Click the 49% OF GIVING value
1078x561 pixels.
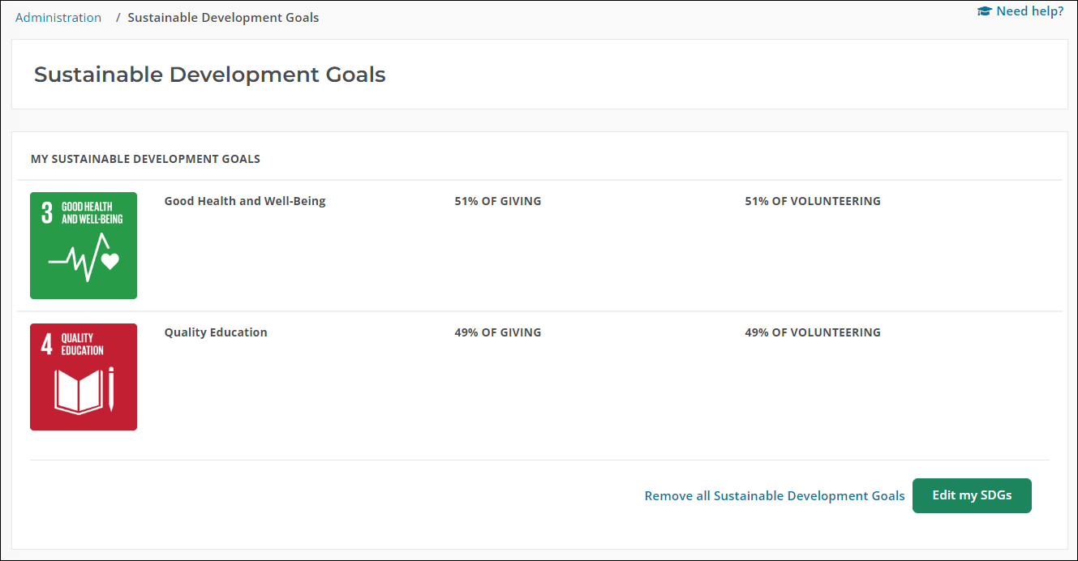(x=497, y=332)
